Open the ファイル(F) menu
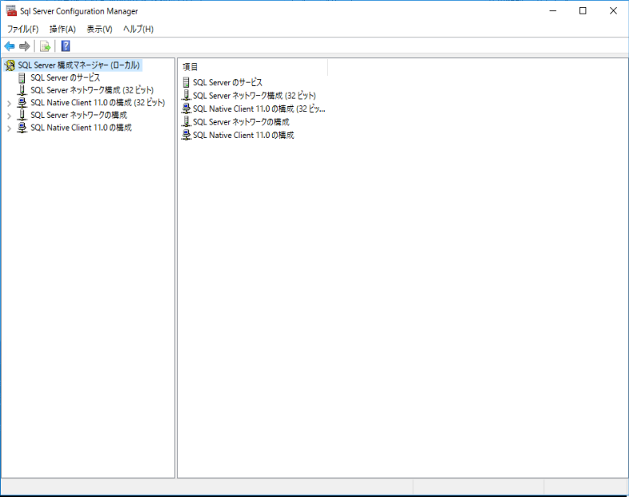Viewport: 629px width, 497px height. point(23,29)
